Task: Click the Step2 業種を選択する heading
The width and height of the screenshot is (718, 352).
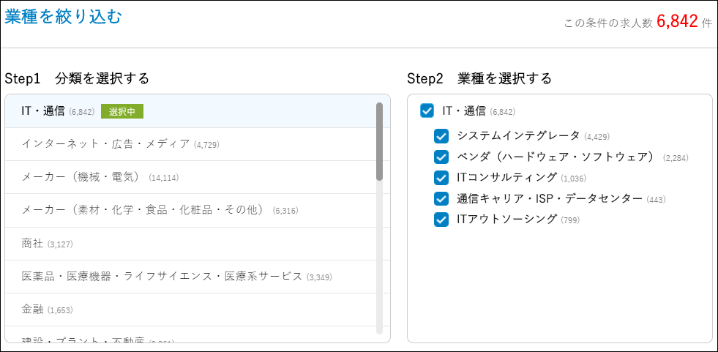Action: (x=479, y=78)
